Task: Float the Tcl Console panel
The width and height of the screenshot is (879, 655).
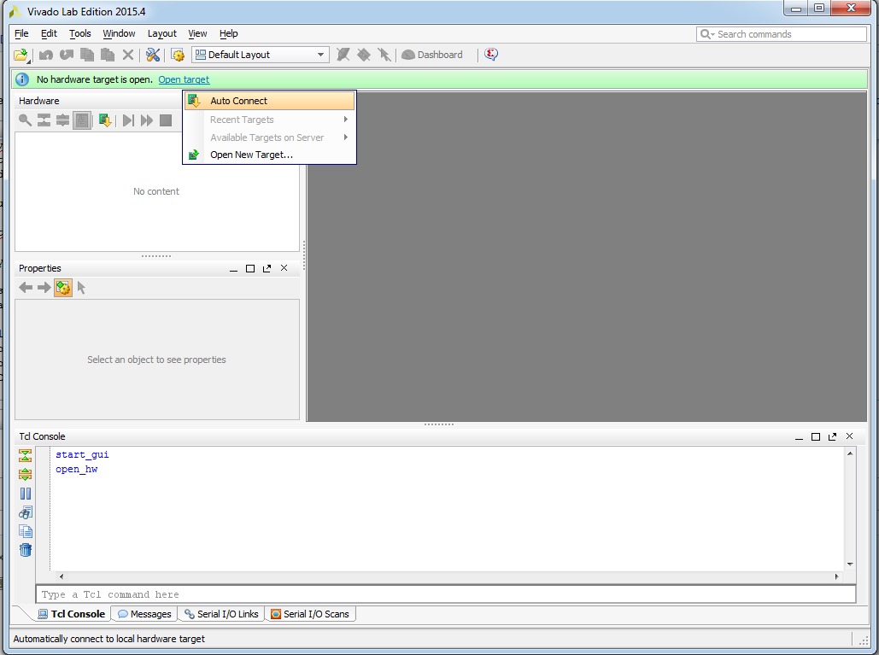Action: 833,437
